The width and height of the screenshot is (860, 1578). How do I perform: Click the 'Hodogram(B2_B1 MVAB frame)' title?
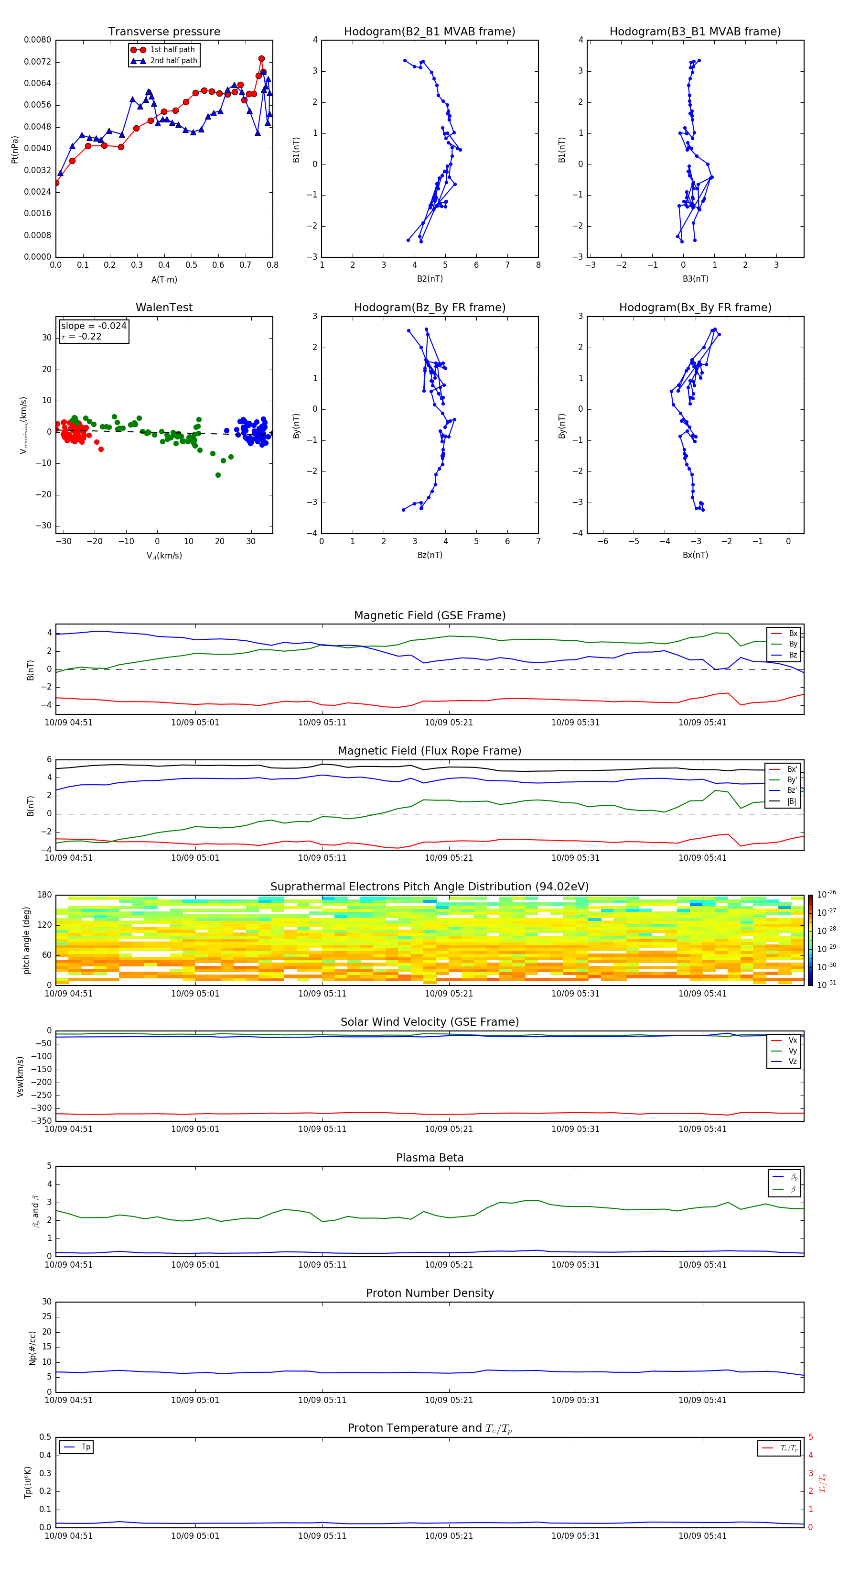(430, 31)
